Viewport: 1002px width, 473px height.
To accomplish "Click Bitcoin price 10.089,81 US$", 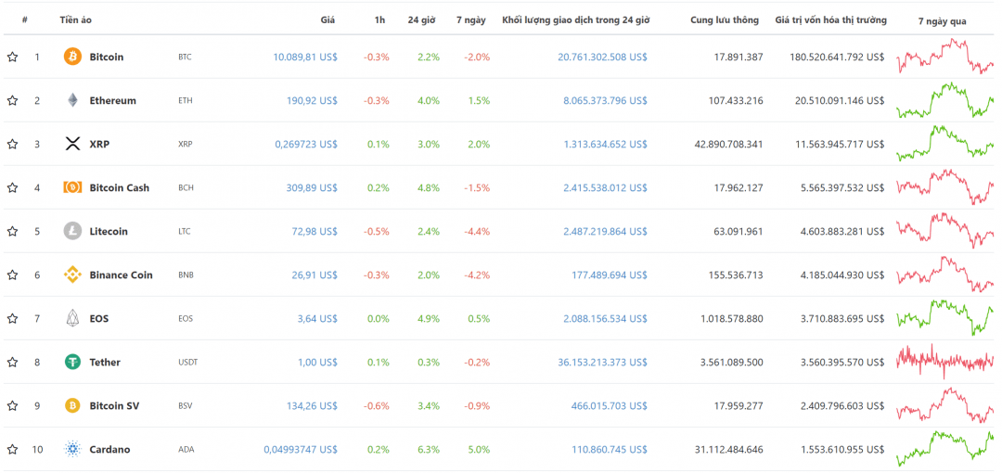I will (305, 57).
